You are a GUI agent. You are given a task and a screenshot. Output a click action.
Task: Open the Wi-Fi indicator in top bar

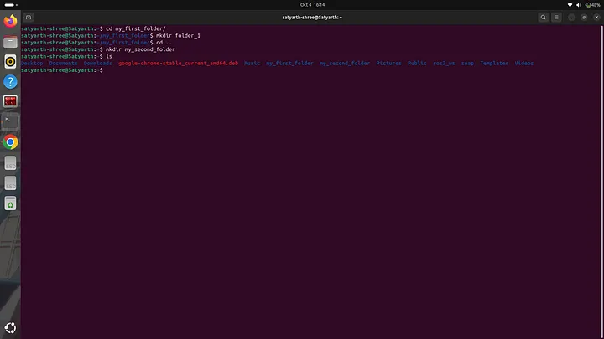(570, 5)
